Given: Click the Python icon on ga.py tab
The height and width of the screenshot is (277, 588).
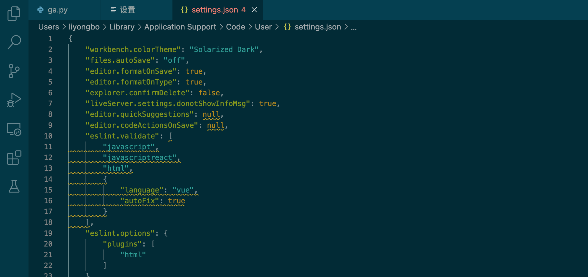Looking at the screenshot, I should [40, 10].
